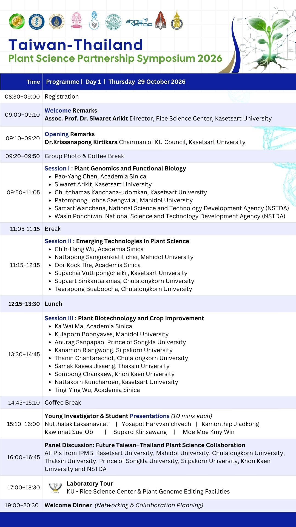Click Session III Plant Biotechnology heading

[124, 318]
